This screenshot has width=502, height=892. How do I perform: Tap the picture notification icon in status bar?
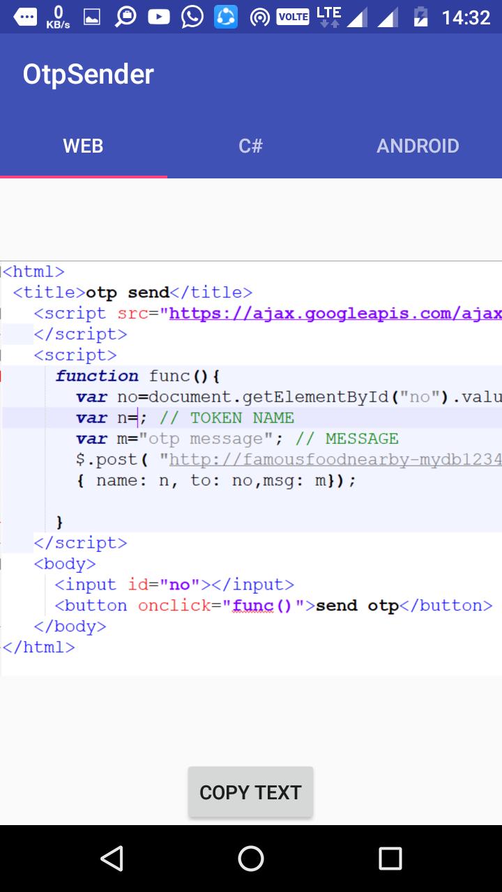92,17
